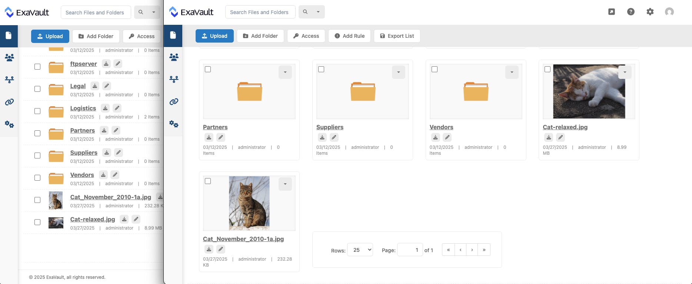Viewport: 692px width, 284px height.
Task: Download the ftpserver folder in the left window
Action: click(x=106, y=64)
